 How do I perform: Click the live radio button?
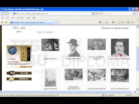click(x=19, y=73)
